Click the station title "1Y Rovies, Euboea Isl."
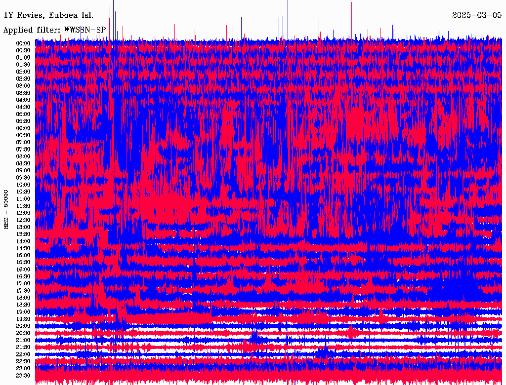The image size is (506, 385). click(x=48, y=15)
